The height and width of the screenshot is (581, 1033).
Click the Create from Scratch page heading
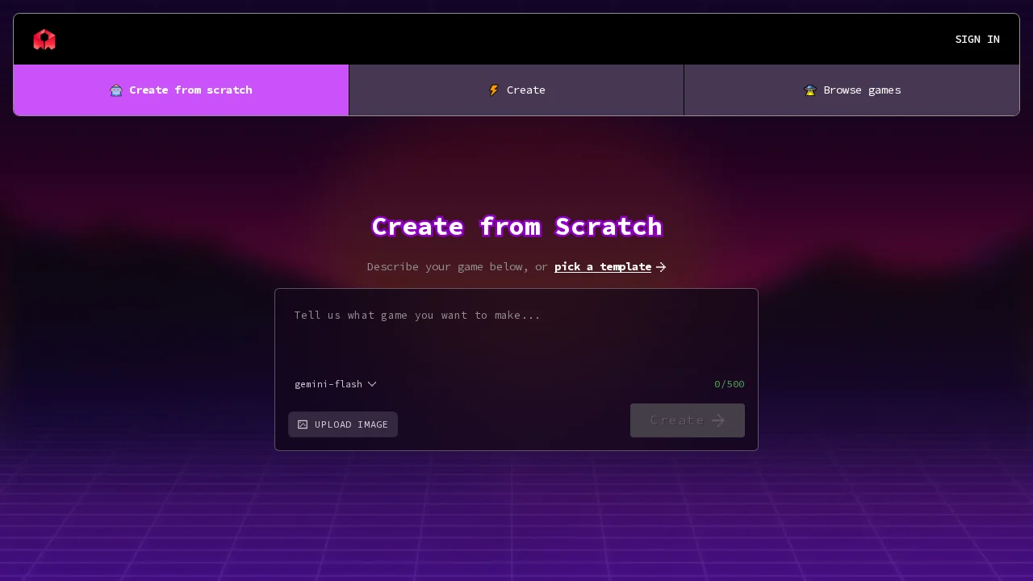coord(516,227)
